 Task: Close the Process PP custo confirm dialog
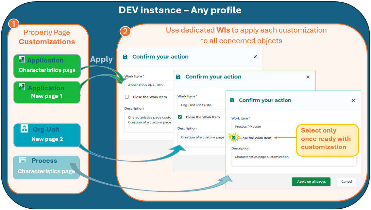[x=353, y=101]
